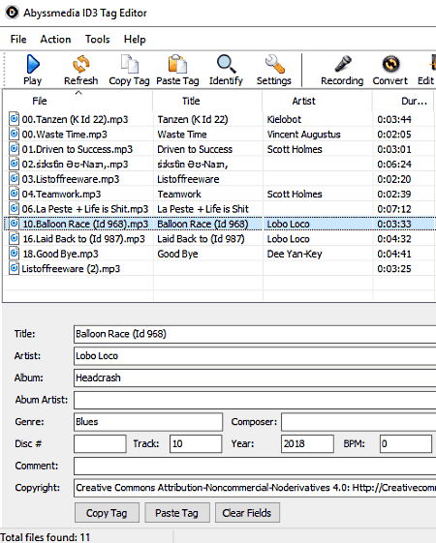Screen dimensions: 436x543
Task: Open the Recording microphone tool
Action: pyautogui.click(x=342, y=71)
